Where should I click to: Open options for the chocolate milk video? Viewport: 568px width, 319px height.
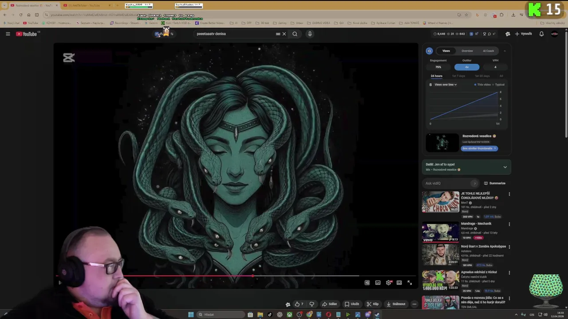coord(509,194)
